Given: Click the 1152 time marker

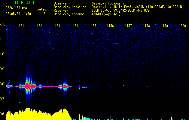Looking at the screenshot, I should pyautogui.click(x=38, y=26).
